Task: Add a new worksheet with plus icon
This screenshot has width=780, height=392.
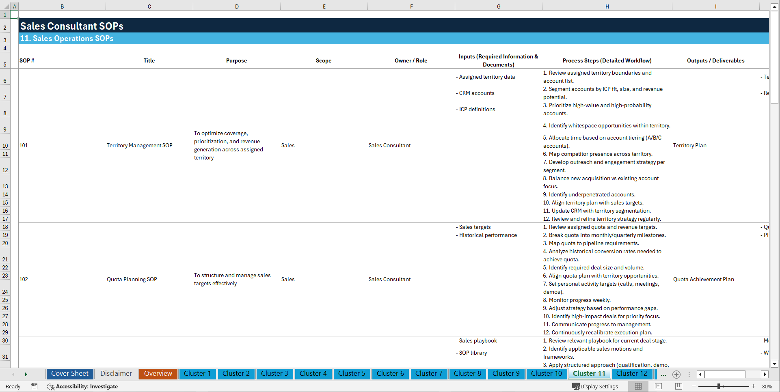Action: (x=676, y=374)
